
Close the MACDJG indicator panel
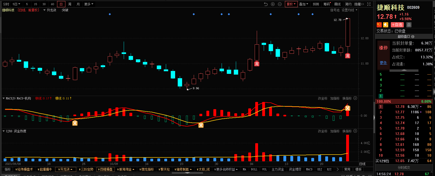(355, 98)
